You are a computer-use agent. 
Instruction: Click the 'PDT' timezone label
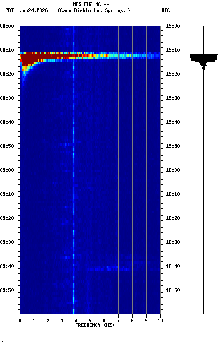click(x=10, y=10)
